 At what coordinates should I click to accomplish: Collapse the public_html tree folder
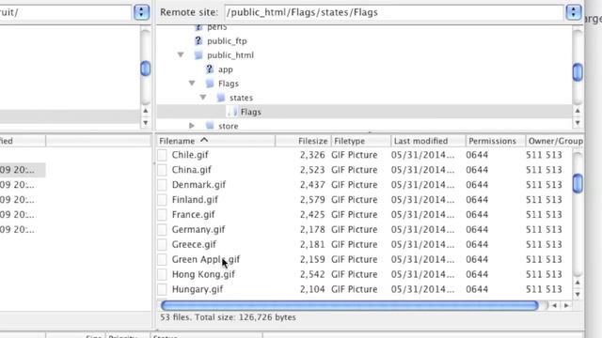(181, 54)
